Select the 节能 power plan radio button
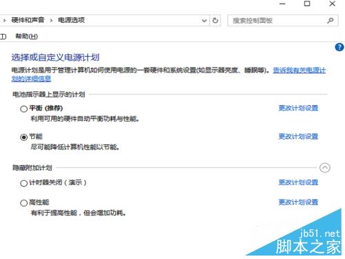Image resolution: width=345 pixels, height=259 pixels. (23, 137)
